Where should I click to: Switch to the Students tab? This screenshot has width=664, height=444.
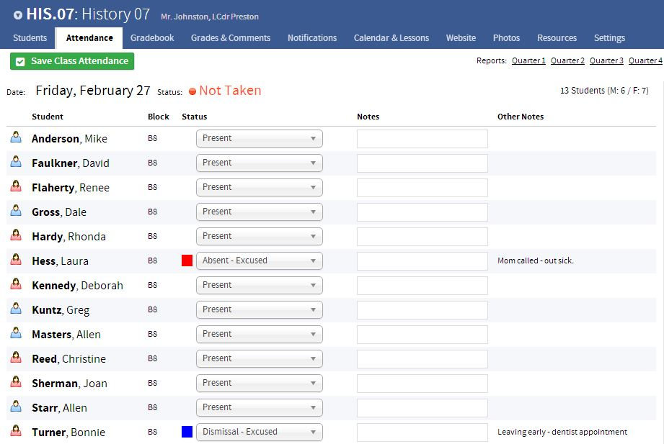[x=30, y=38]
